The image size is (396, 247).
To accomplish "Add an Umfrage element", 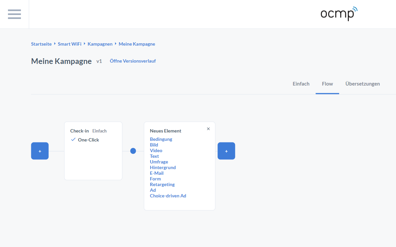I will click(159, 162).
